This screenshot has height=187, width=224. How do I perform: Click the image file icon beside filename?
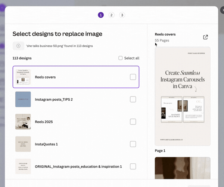pos(18,46)
